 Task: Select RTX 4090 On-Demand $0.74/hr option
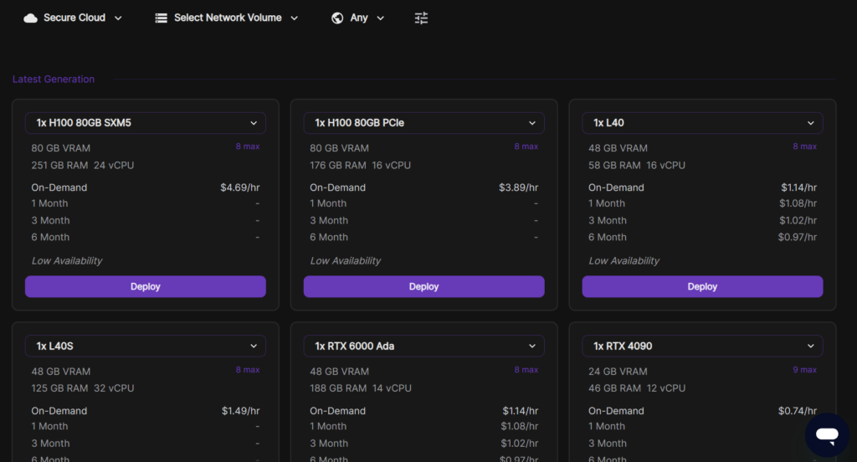point(702,411)
